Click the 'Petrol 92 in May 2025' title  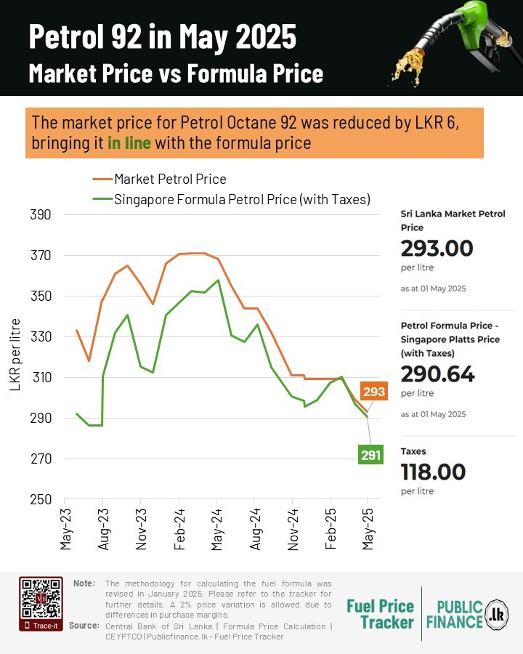pos(163,38)
